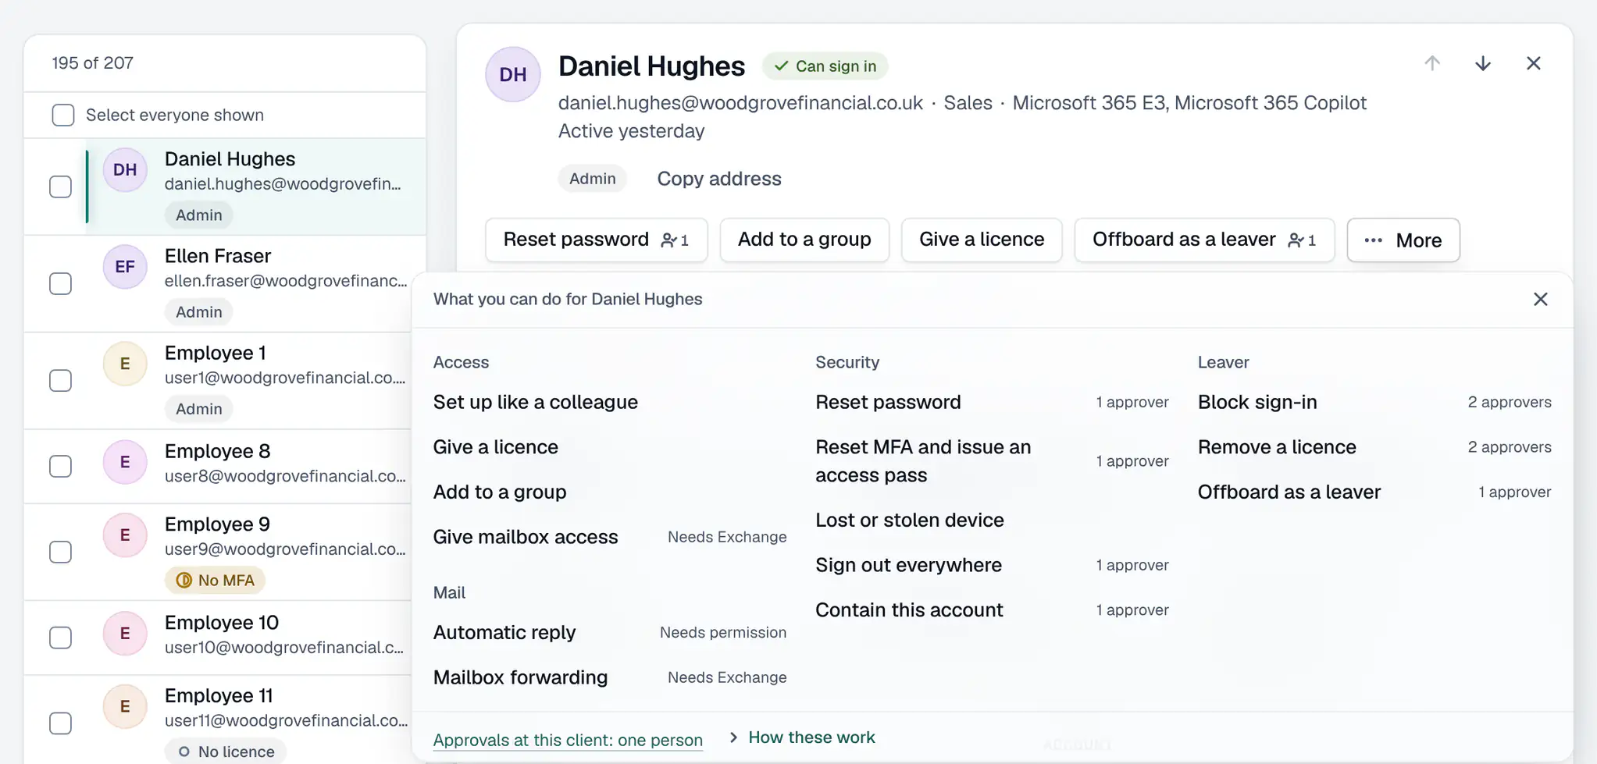Viewport: 1597px width, 764px height.
Task: Click Ellen Fraser's EF avatar
Action: [125, 266]
